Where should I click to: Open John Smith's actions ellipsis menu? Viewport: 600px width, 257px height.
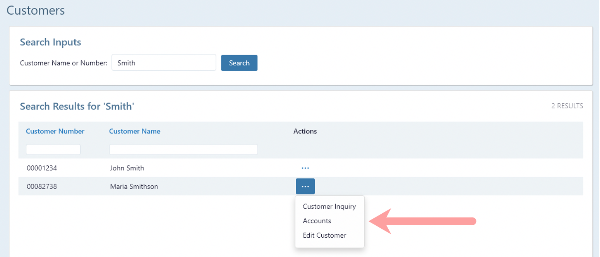pyautogui.click(x=305, y=168)
